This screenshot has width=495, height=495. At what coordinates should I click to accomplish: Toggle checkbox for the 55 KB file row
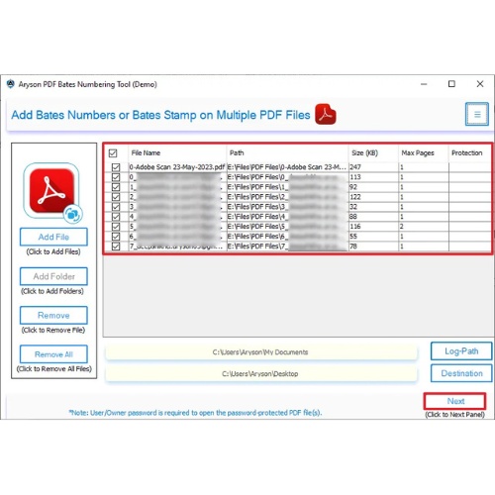pos(116,237)
